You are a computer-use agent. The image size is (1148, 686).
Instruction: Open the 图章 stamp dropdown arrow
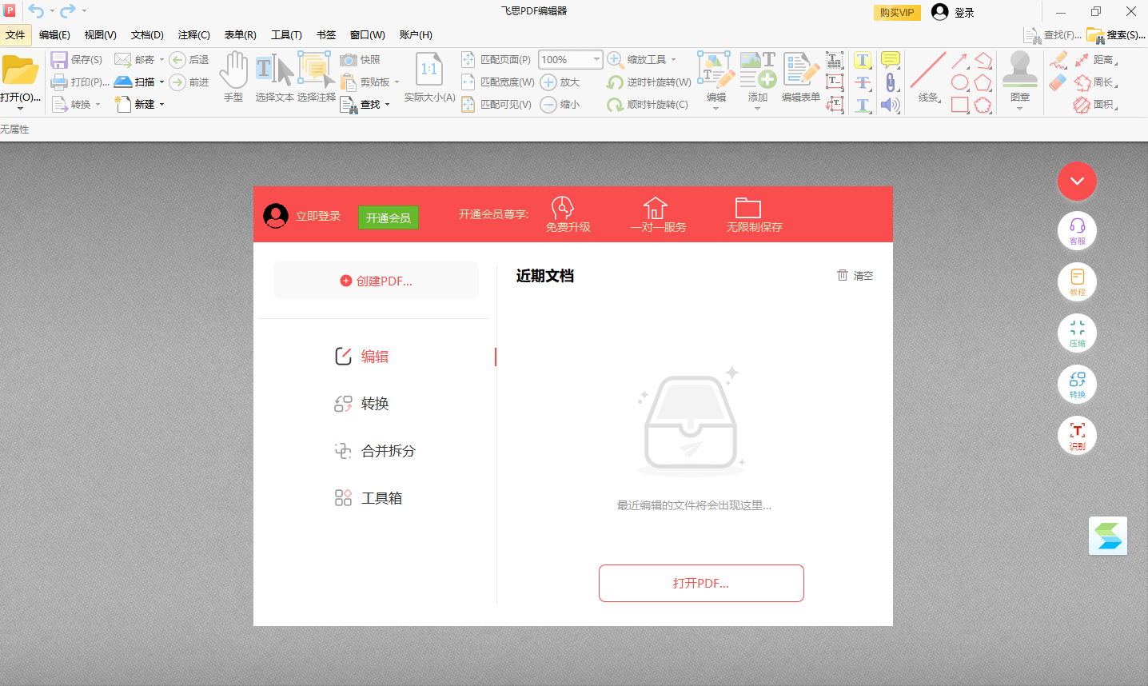[x=1019, y=109]
